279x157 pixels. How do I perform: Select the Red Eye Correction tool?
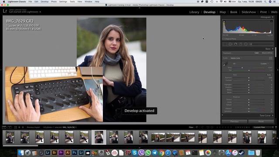[235, 44]
